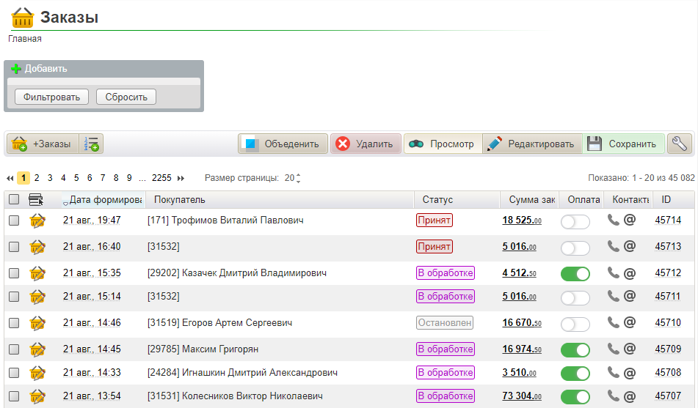Viewport: 698px width, 408px height.
Task: Click phone icon for order 45708
Action: pyautogui.click(x=614, y=372)
